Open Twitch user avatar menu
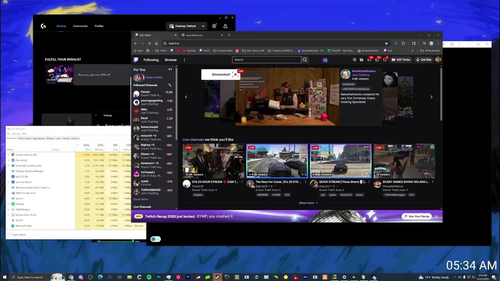The width and height of the screenshot is (500, 281). [438, 60]
